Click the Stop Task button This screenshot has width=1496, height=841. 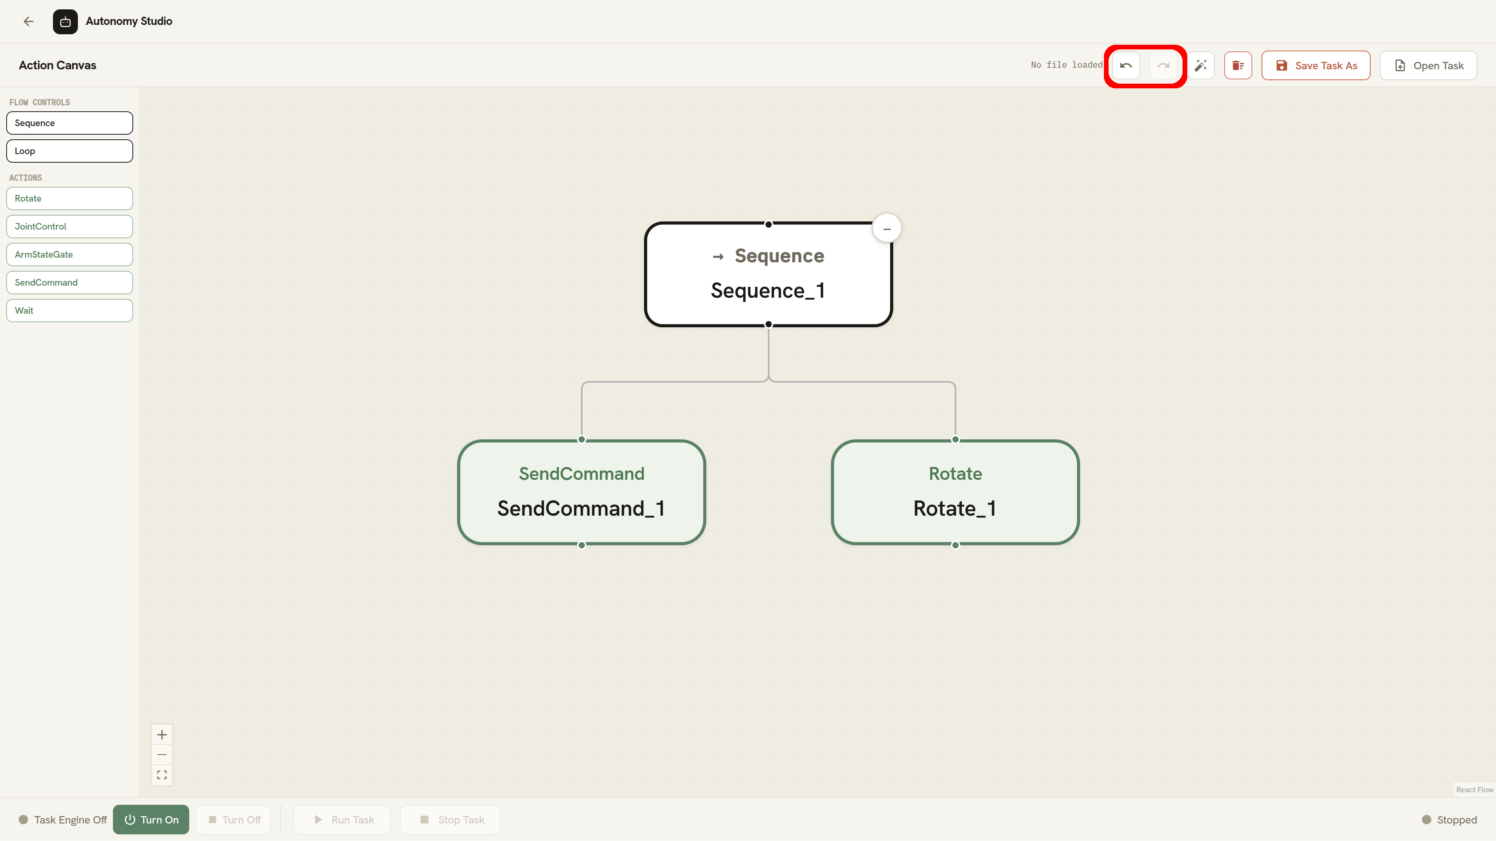tap(450, 820)
